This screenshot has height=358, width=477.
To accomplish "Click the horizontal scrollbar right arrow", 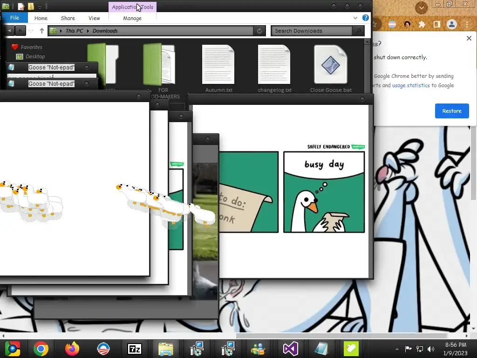I will click(x=466, y=336).
